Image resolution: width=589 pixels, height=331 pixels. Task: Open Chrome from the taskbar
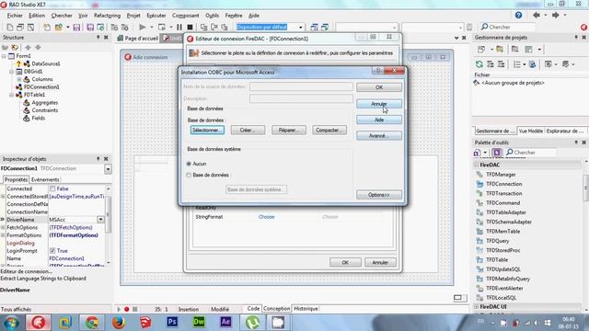[x=92, y=322]
